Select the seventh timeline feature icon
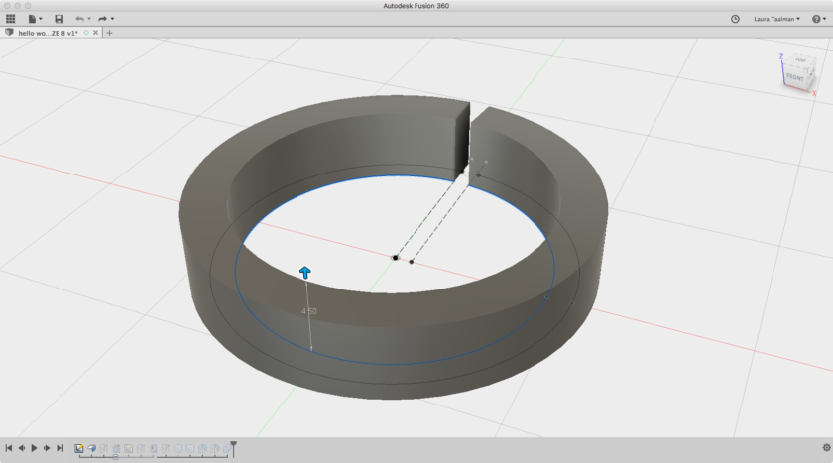 pyautogui.click(x=153, y=449)
